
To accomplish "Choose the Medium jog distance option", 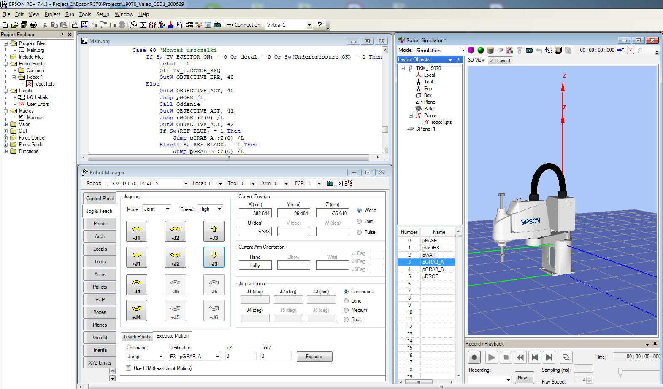I will (346, 310).
